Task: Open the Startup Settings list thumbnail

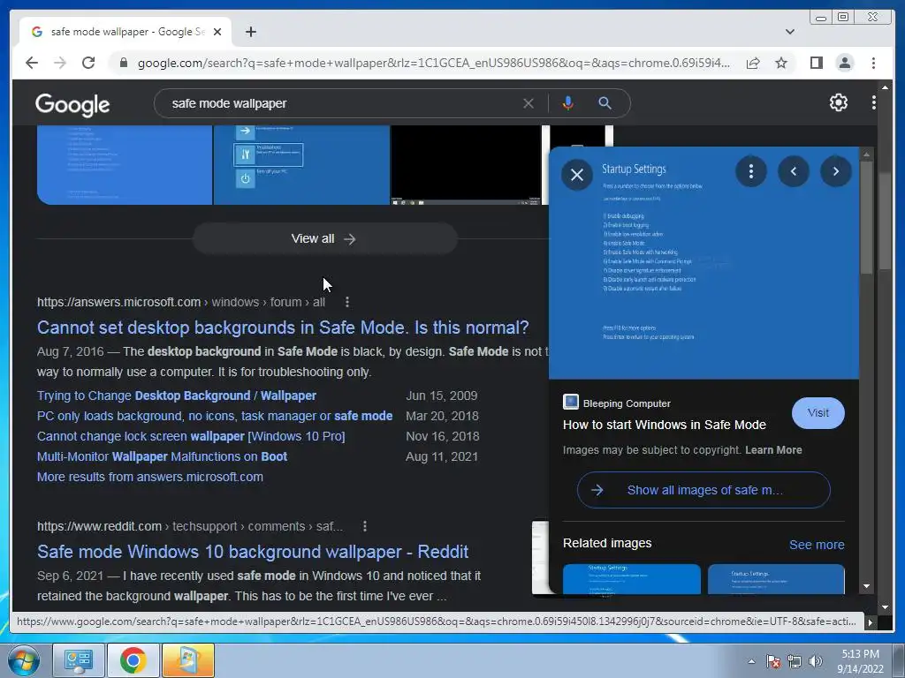Action: 125,164
